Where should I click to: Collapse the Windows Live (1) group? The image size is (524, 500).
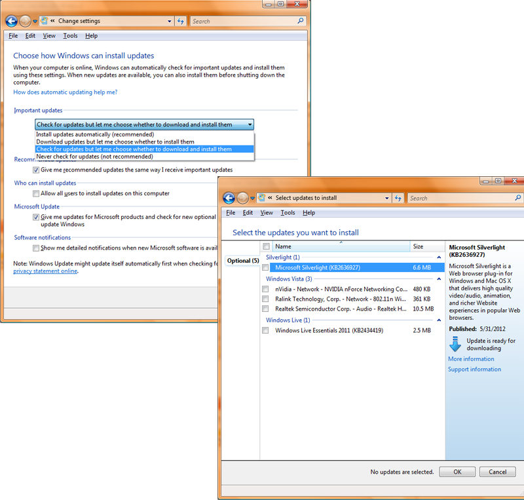click(439, 320)
